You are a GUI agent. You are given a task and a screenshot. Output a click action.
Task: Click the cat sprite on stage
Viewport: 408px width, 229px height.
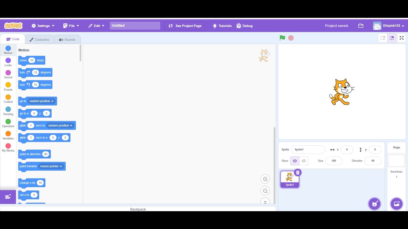341,92
